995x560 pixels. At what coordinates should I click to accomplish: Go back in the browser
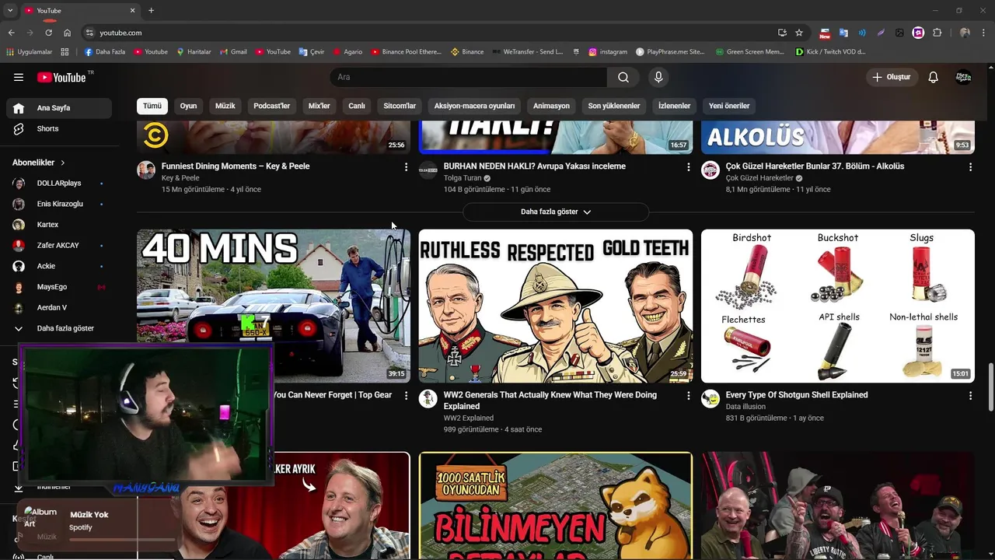[12, 33]
